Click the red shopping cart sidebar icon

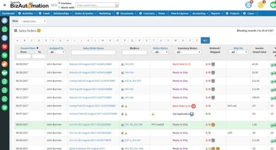click(x=5, y=47)
